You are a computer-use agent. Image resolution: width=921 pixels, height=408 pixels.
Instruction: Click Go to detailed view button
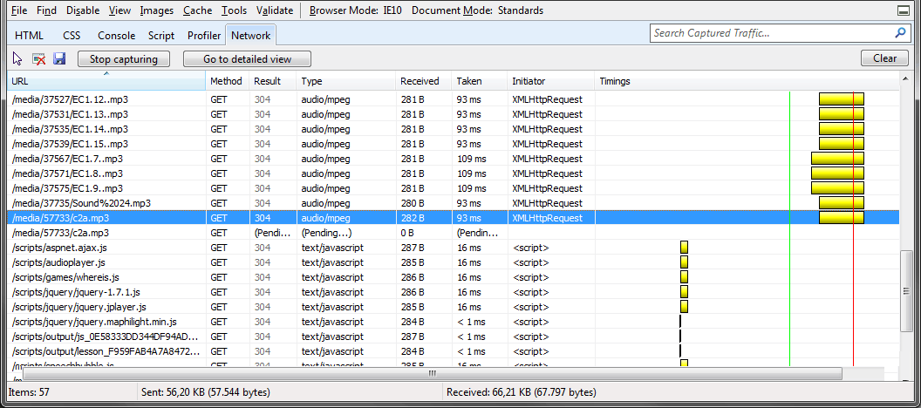(x=248, y=58)
